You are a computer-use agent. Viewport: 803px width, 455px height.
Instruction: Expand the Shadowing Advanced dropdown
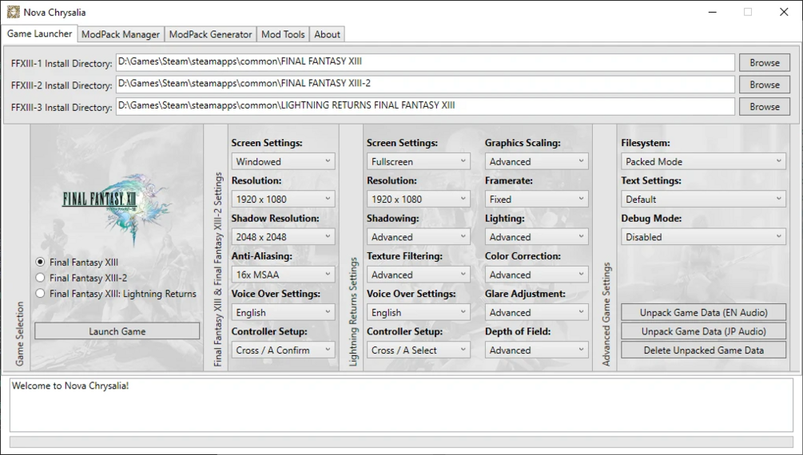pos(419,237)
